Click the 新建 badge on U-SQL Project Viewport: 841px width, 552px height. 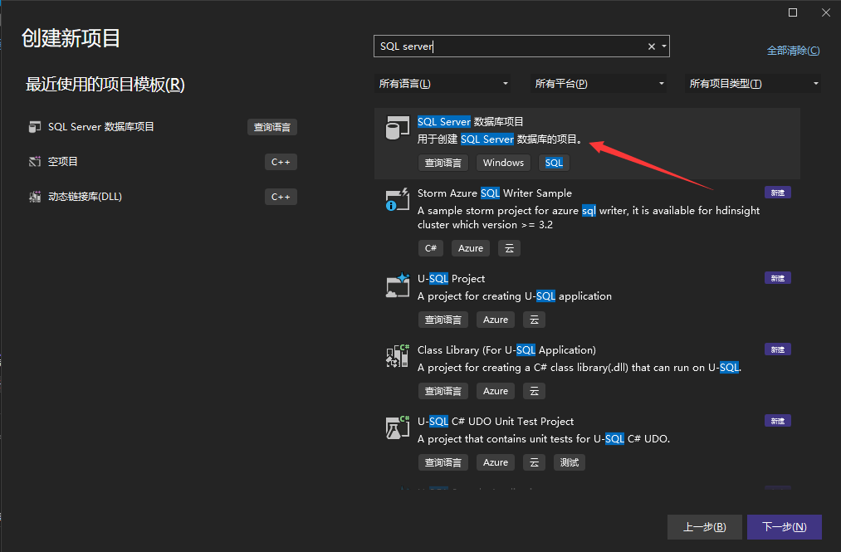click(778, 278)
